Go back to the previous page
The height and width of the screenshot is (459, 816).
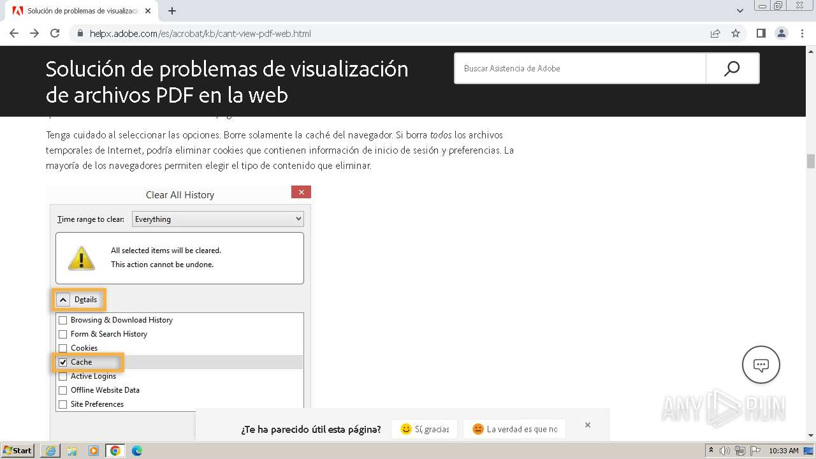point(14,33)
